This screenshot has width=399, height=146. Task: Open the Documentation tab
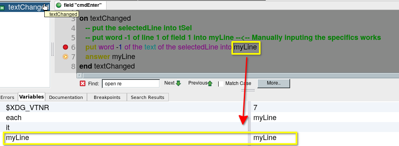[x=66, y=97]
